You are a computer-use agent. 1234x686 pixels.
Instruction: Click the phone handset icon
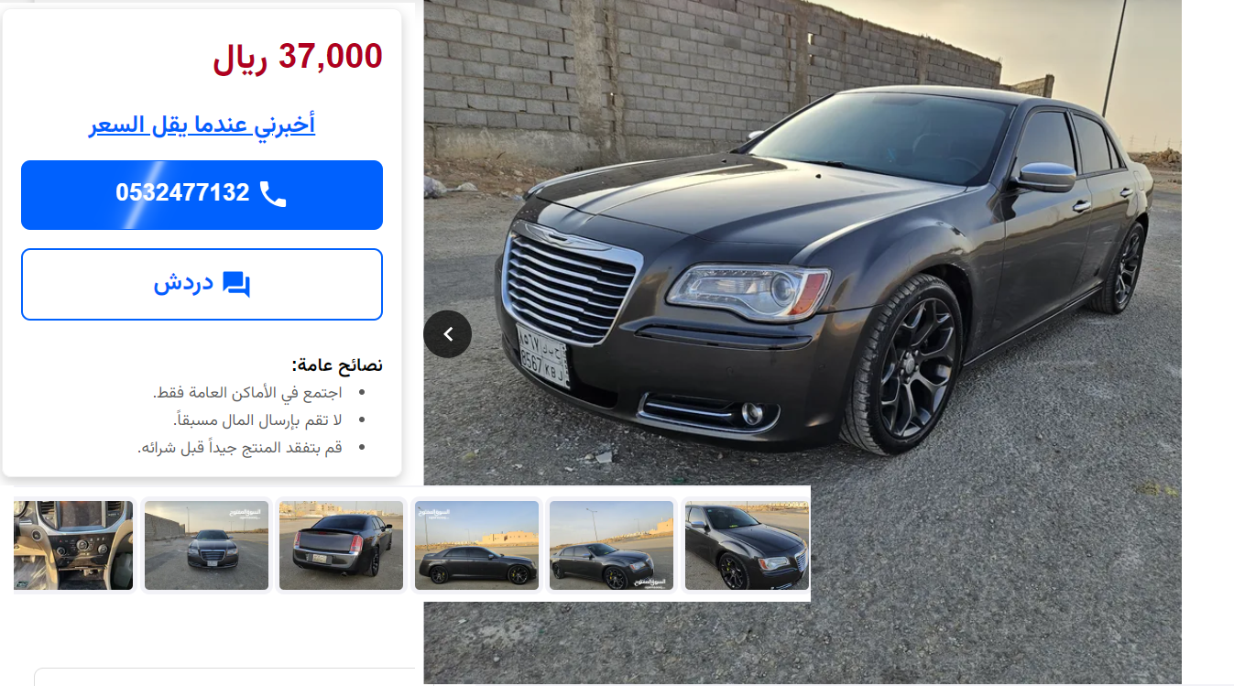(x=273, y=194)
